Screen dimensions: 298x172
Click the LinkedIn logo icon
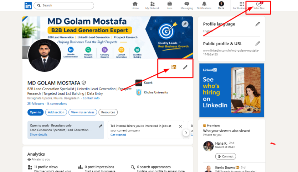tap(28, 5)
